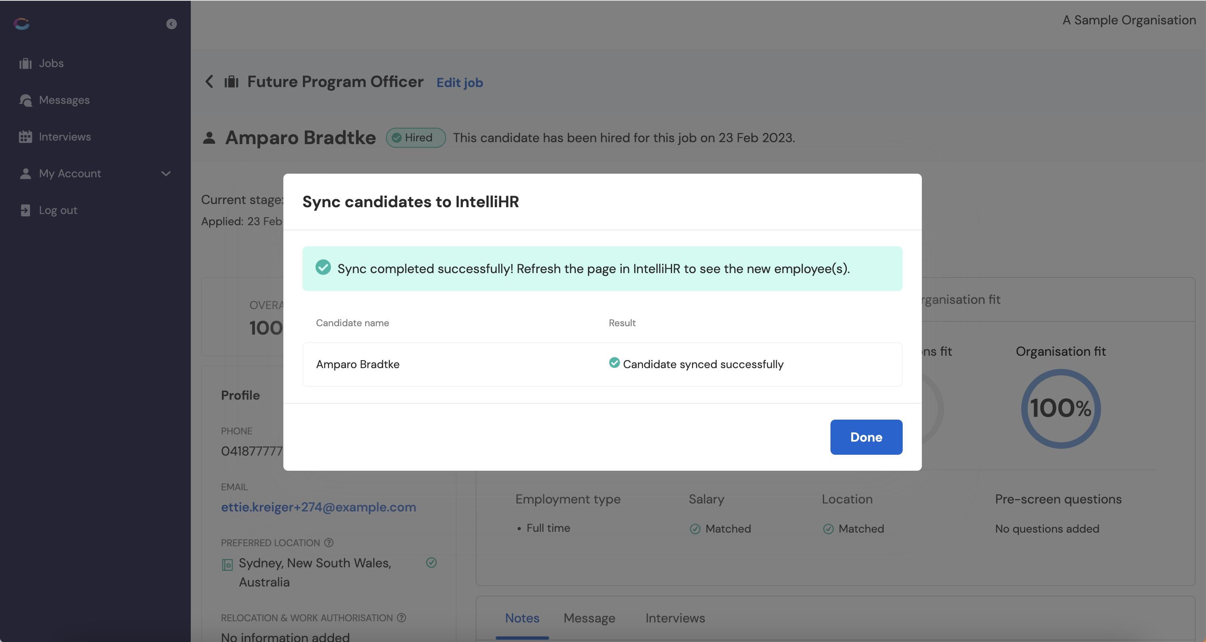Click the Result column header
Image resolution: width=1206 pixels, height=642 pixels.
click(622, 323)
